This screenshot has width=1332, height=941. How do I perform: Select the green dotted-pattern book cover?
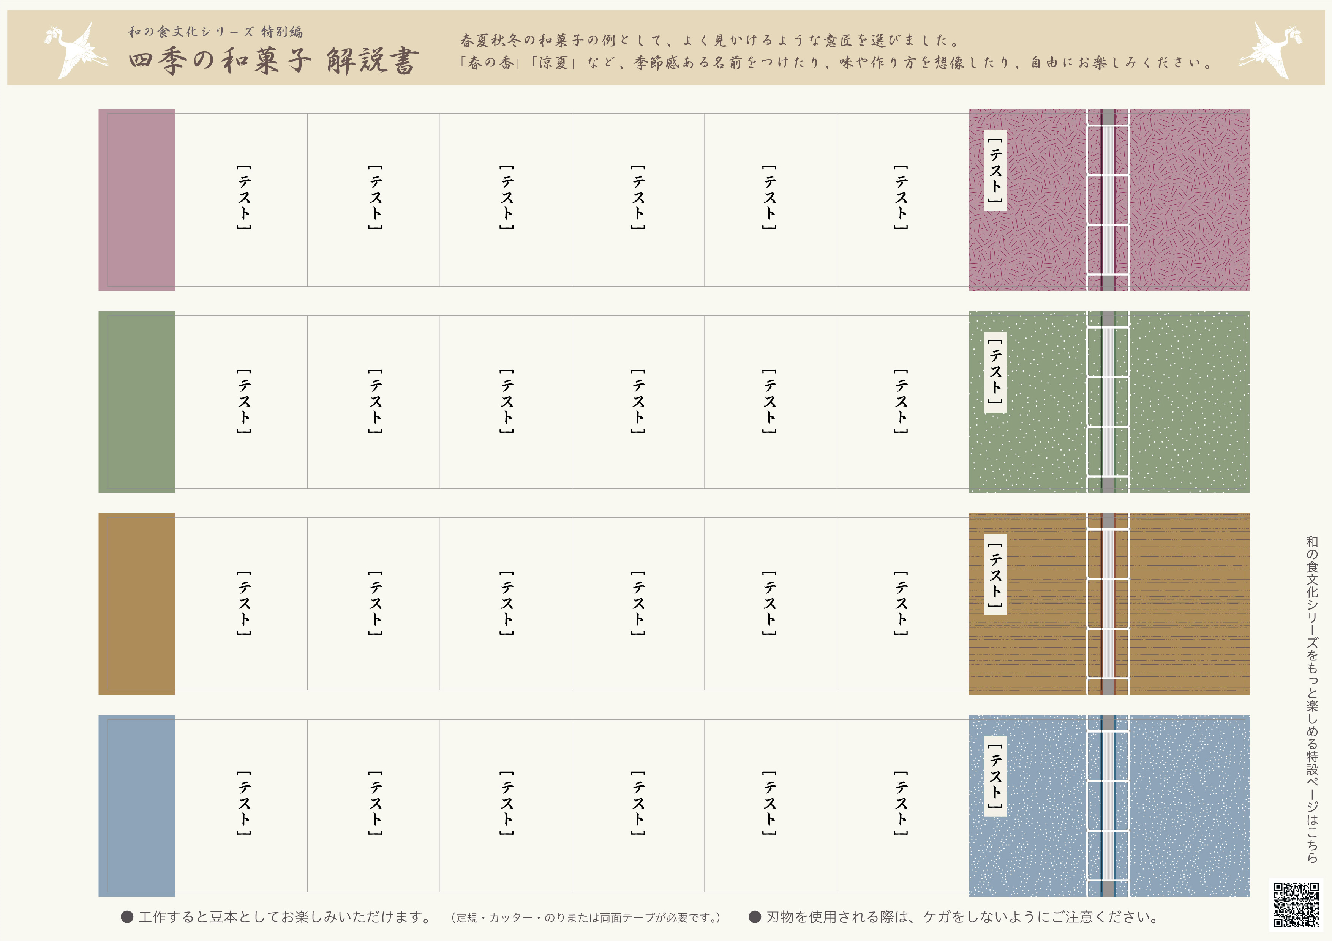pyautogui.click(x=1109, y=402)
